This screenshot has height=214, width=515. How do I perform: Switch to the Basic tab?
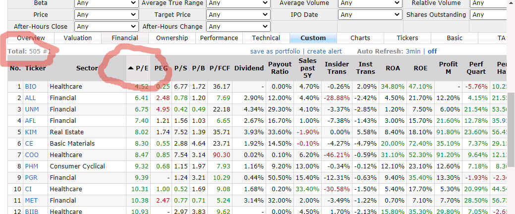point(455,38)
